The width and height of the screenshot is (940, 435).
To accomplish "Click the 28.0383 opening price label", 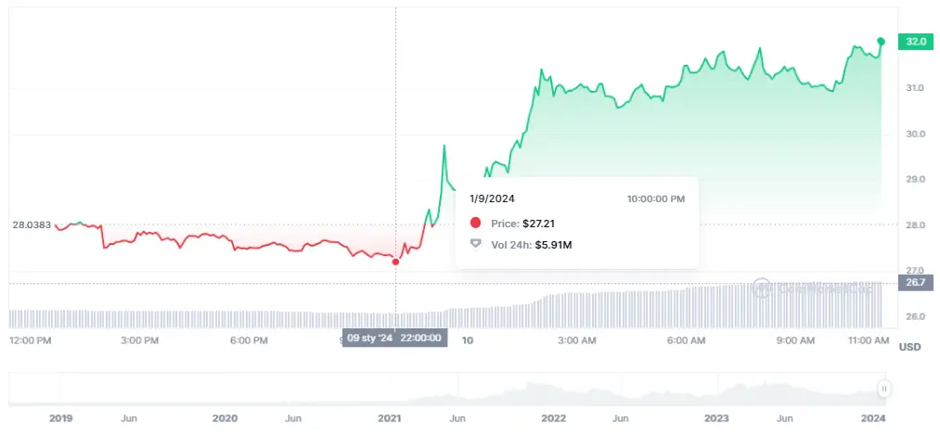I will pyautogui.click(x=31, y=224).
